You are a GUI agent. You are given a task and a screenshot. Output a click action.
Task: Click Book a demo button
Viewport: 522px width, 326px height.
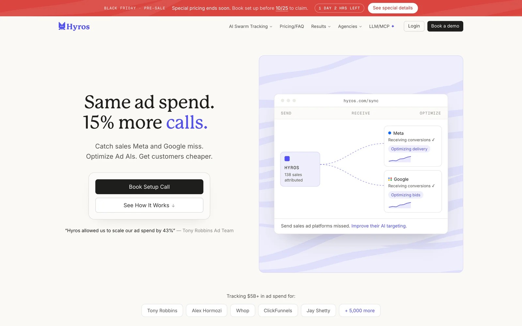tap(445, 26)
